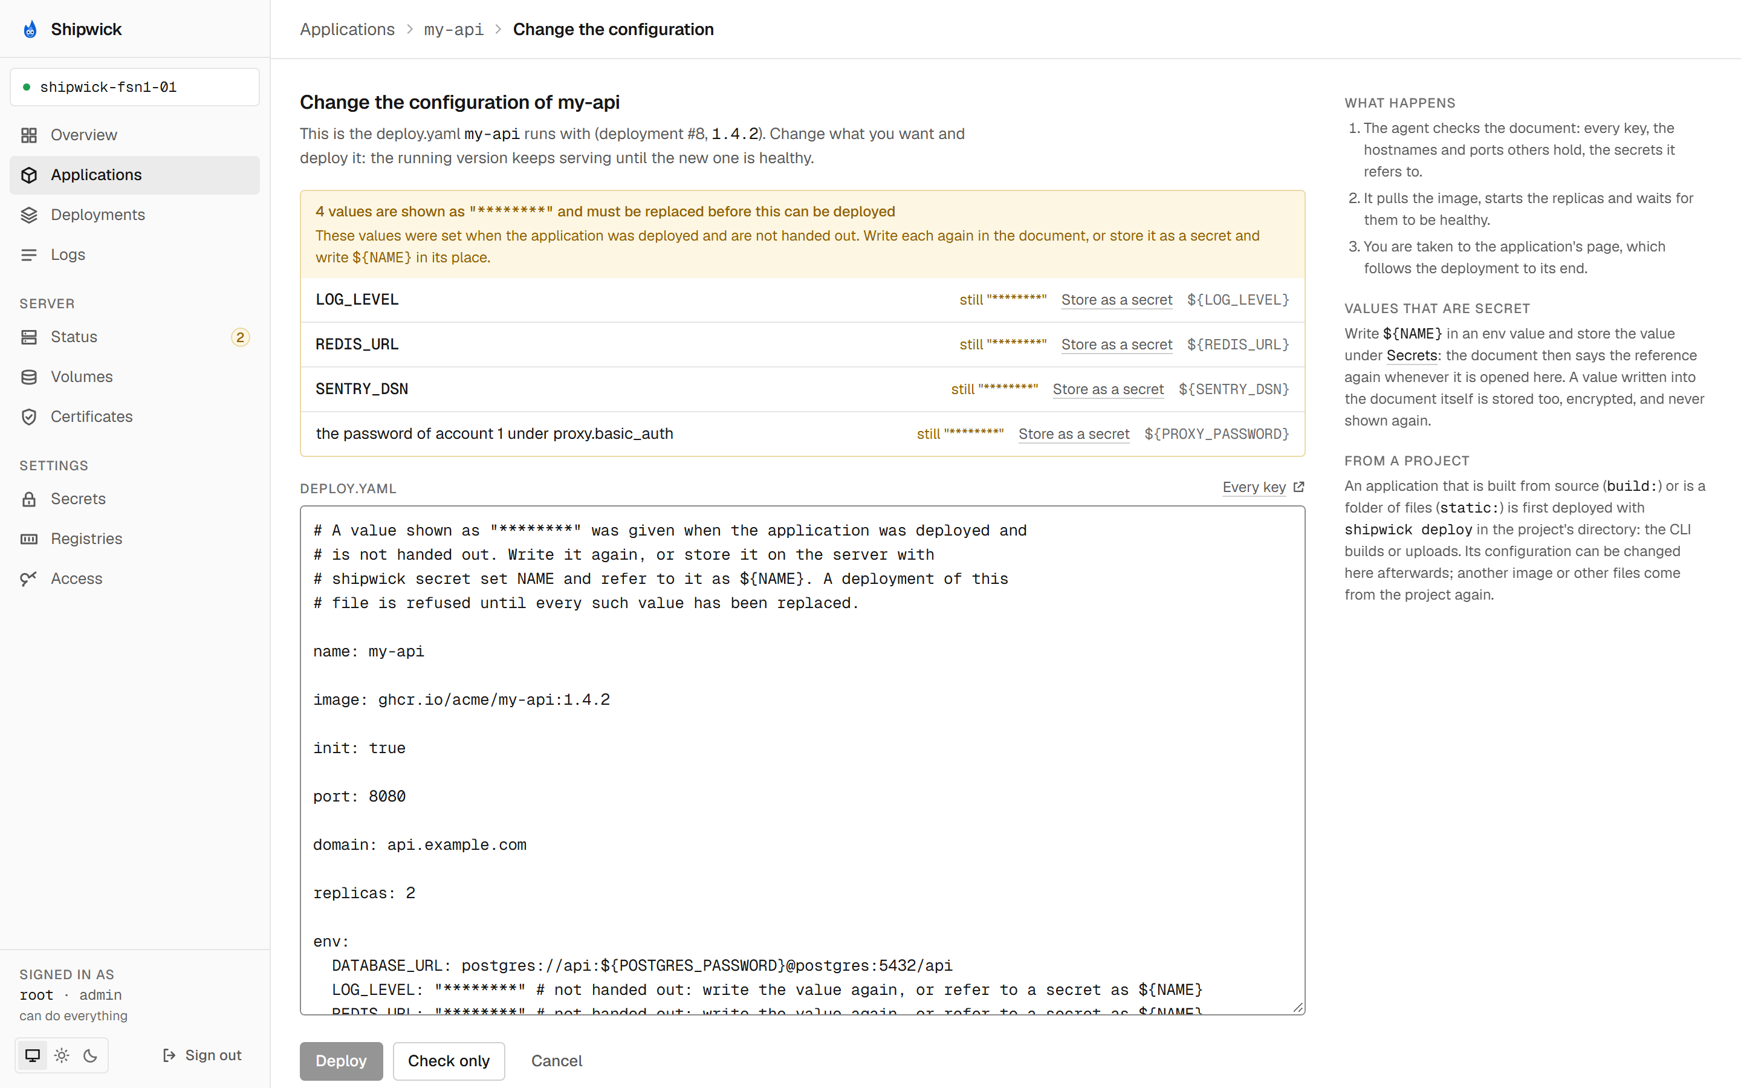Switch to dark theme moon icon
The width and height of the screenshot is (1741, 1088).
(91, 1055)
